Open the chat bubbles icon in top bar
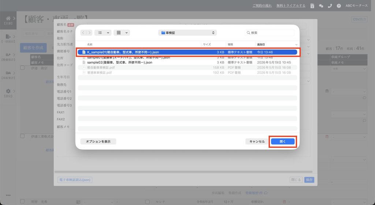The height and width of the screenshot is (205, 375). point(321,6)
